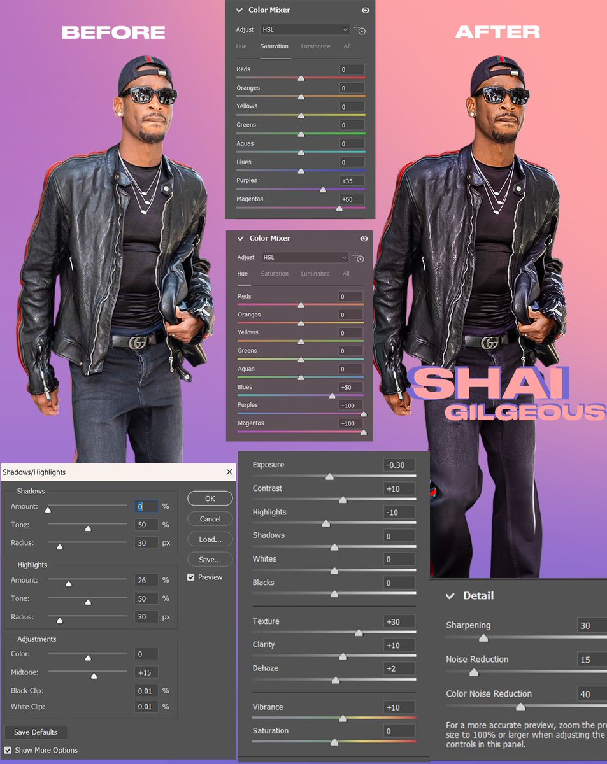Click Shadows Tone field showing 50
The width and height of the screenshot is (607, 764).
tap(146, 525)
